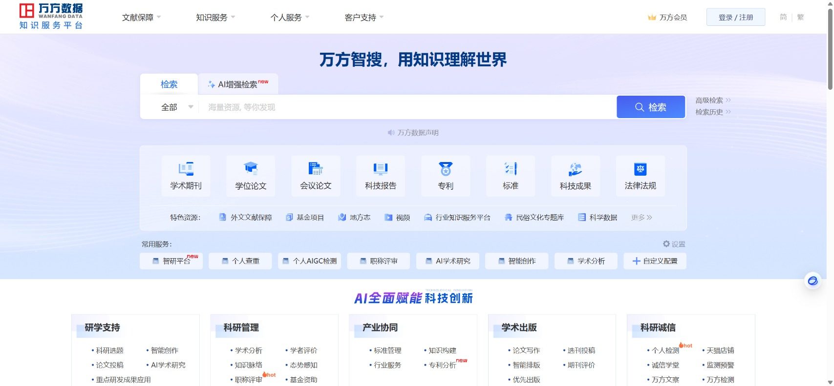Open the 标准管理 link
Image resolution: width=834 pixels, height=386 pixels.
pyautogui.click(x=387, y=350)
